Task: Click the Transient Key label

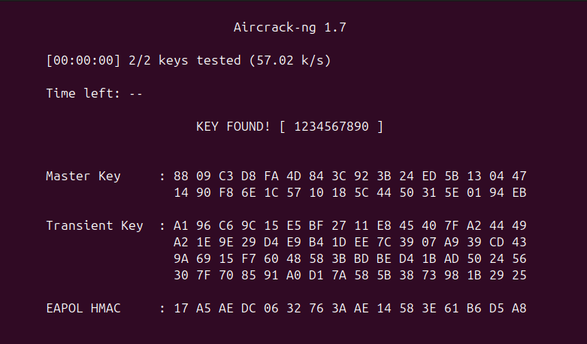Action: click(95, 225)
